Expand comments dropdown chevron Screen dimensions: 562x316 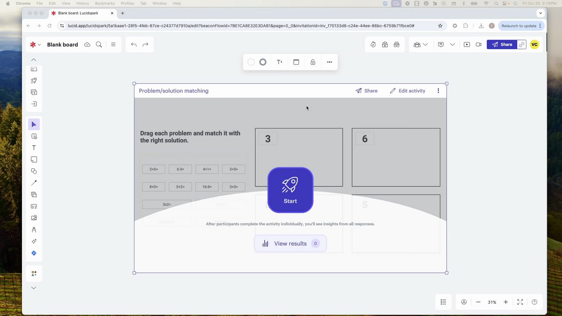tap(452, 45)
